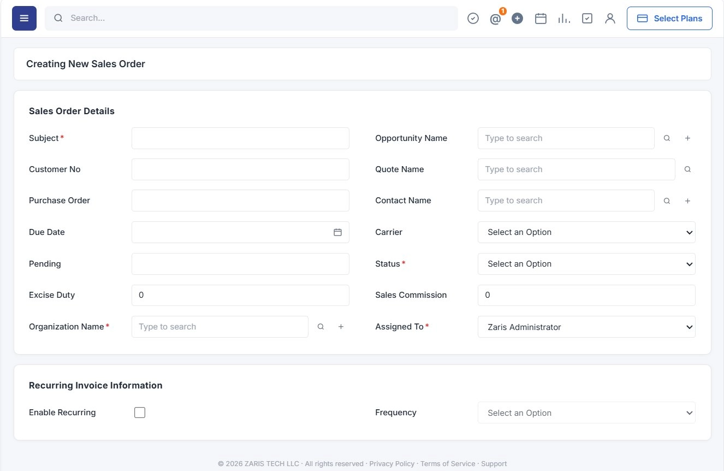Open the Carrier dropdown
This screenshot has width=724, height=471.
[586, 232]
